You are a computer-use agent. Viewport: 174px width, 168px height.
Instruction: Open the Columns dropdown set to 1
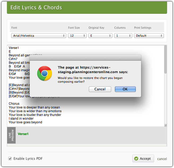coord(123,36)
